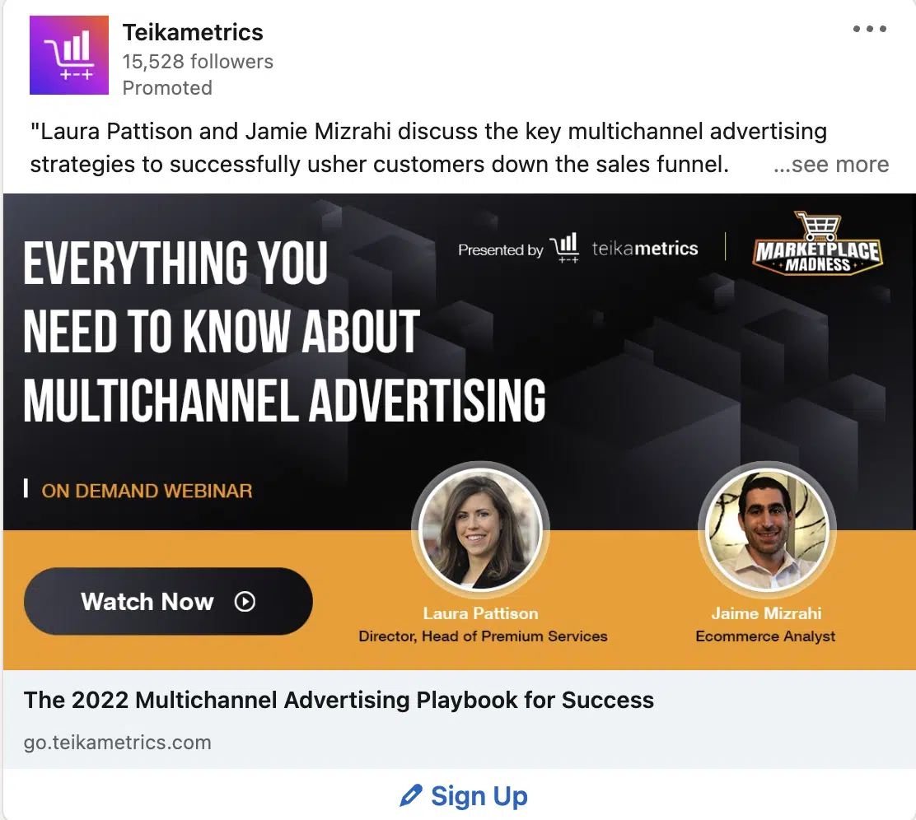Expand post text with see more
Image resolution: width=916 pixels, height=820 pixels.
830,165
